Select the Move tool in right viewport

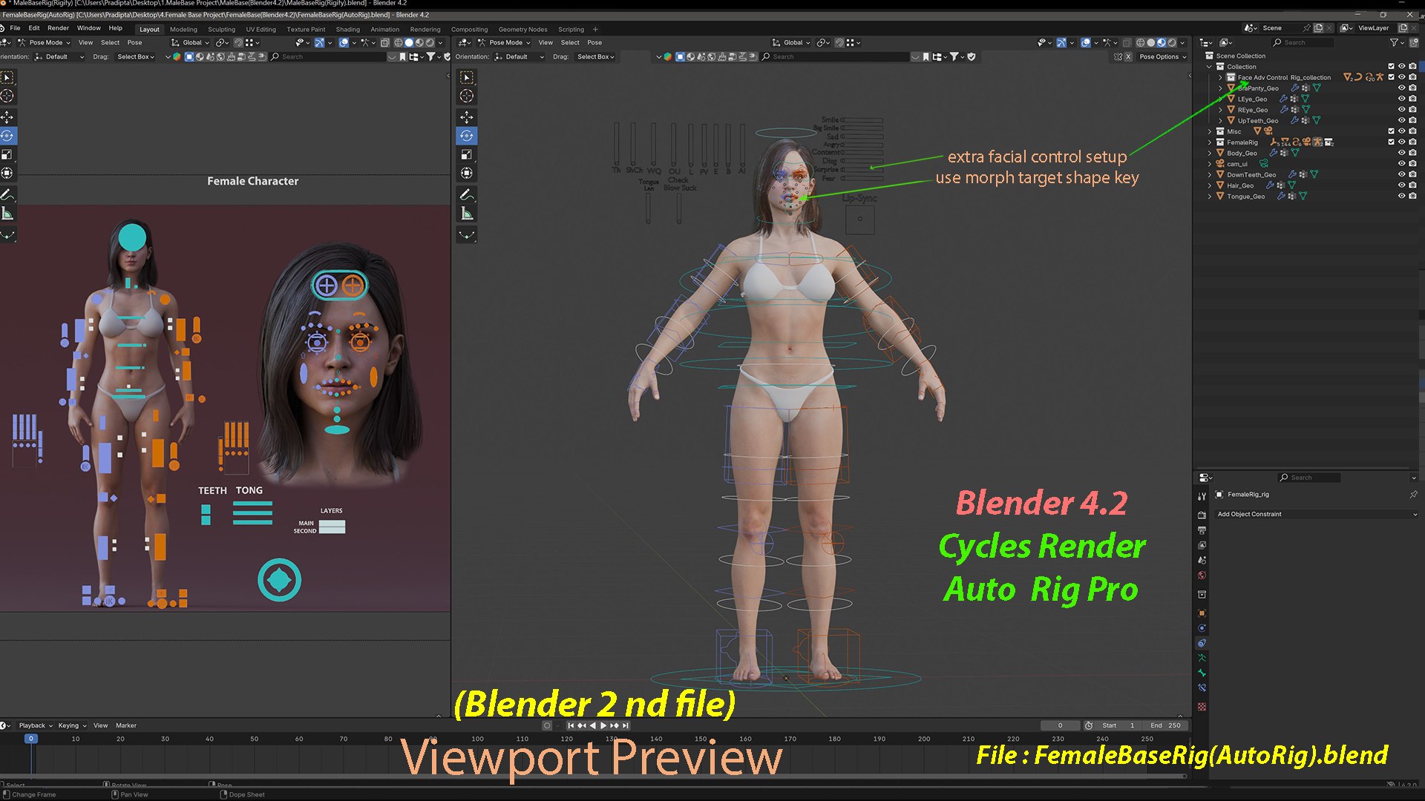tap(467, 117)
